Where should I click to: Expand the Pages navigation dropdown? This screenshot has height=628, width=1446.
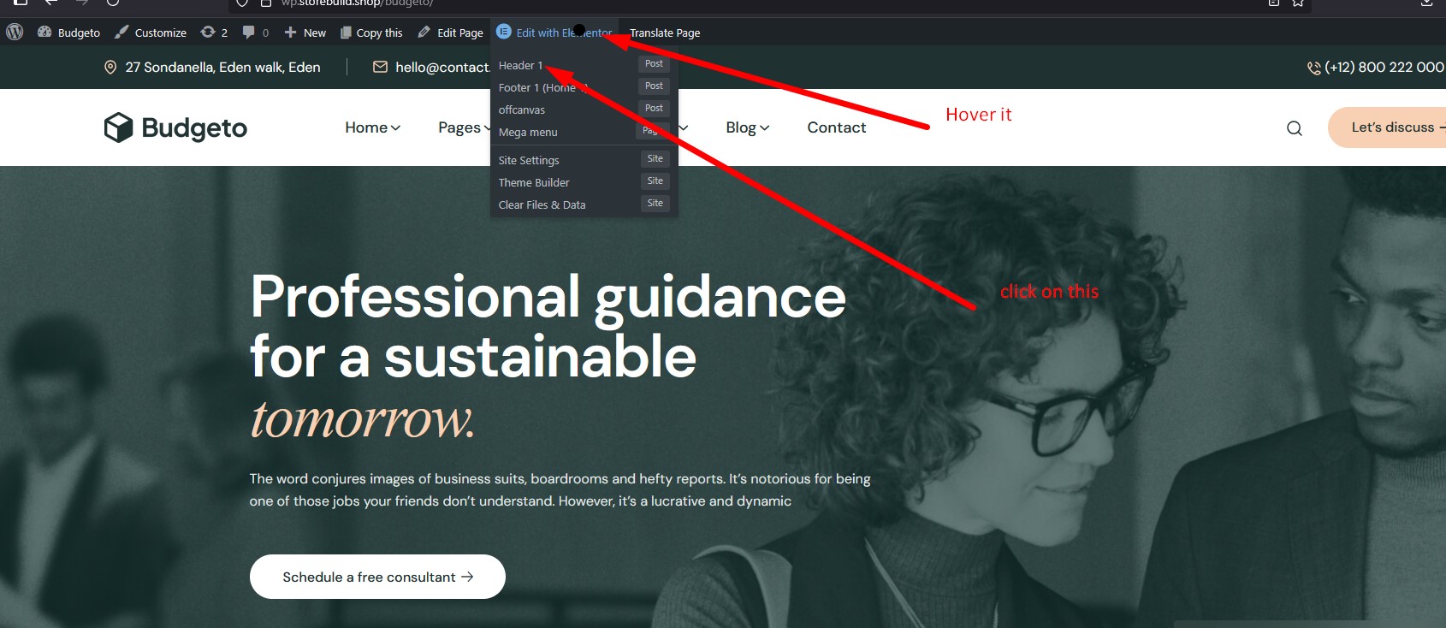[464, 127]
